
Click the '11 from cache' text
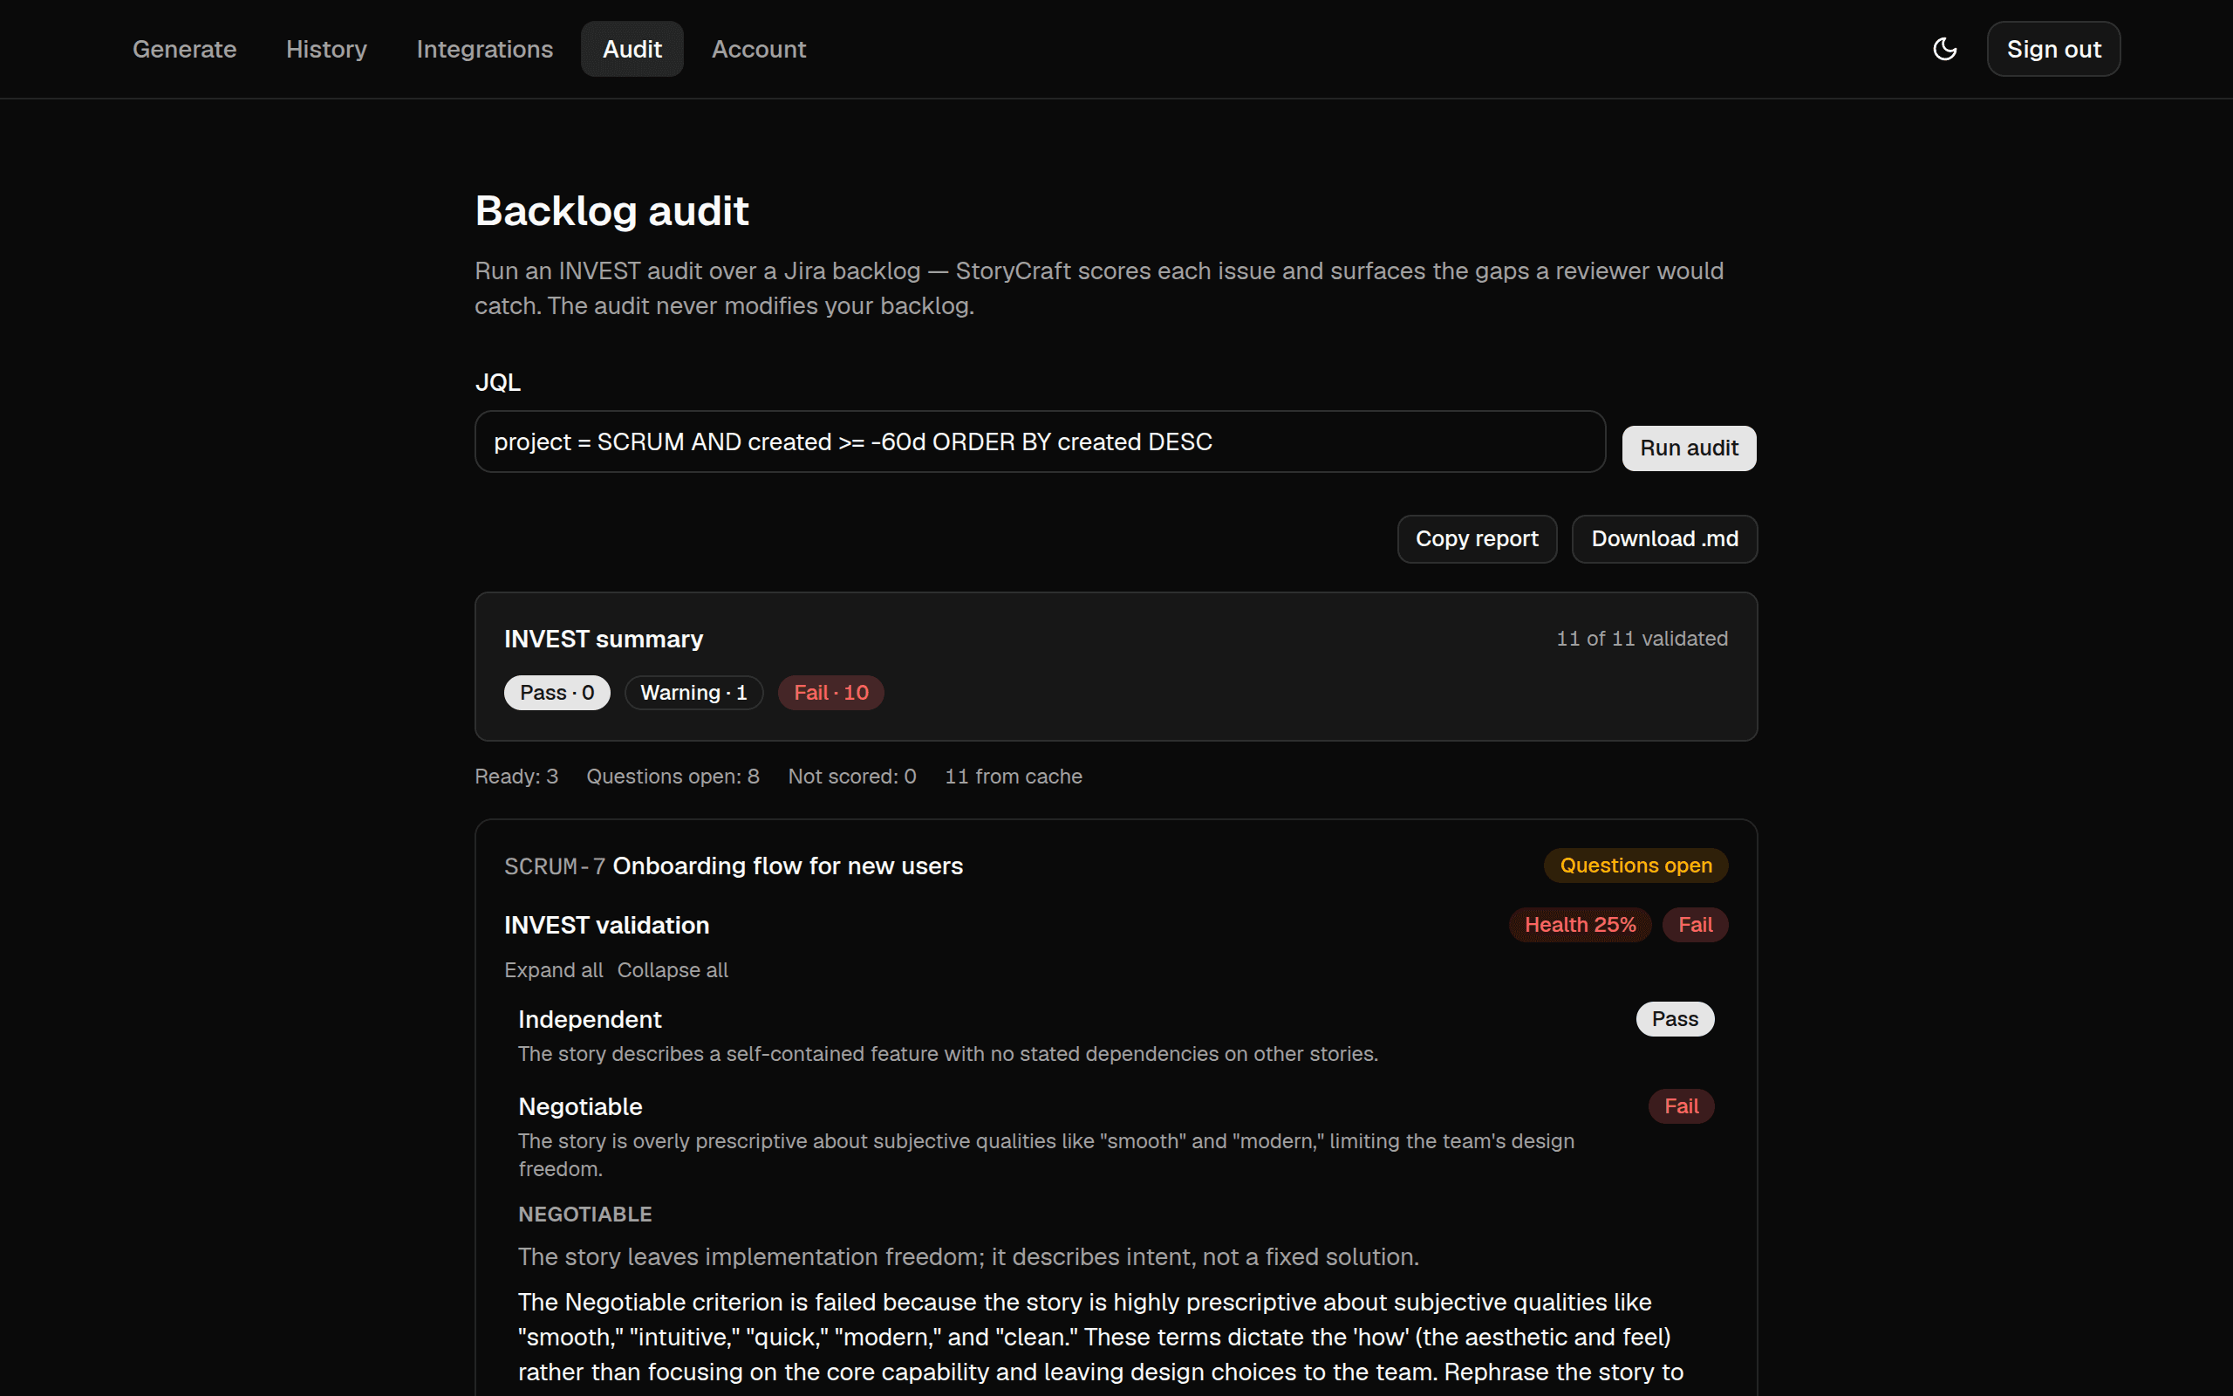[1014, 777]
